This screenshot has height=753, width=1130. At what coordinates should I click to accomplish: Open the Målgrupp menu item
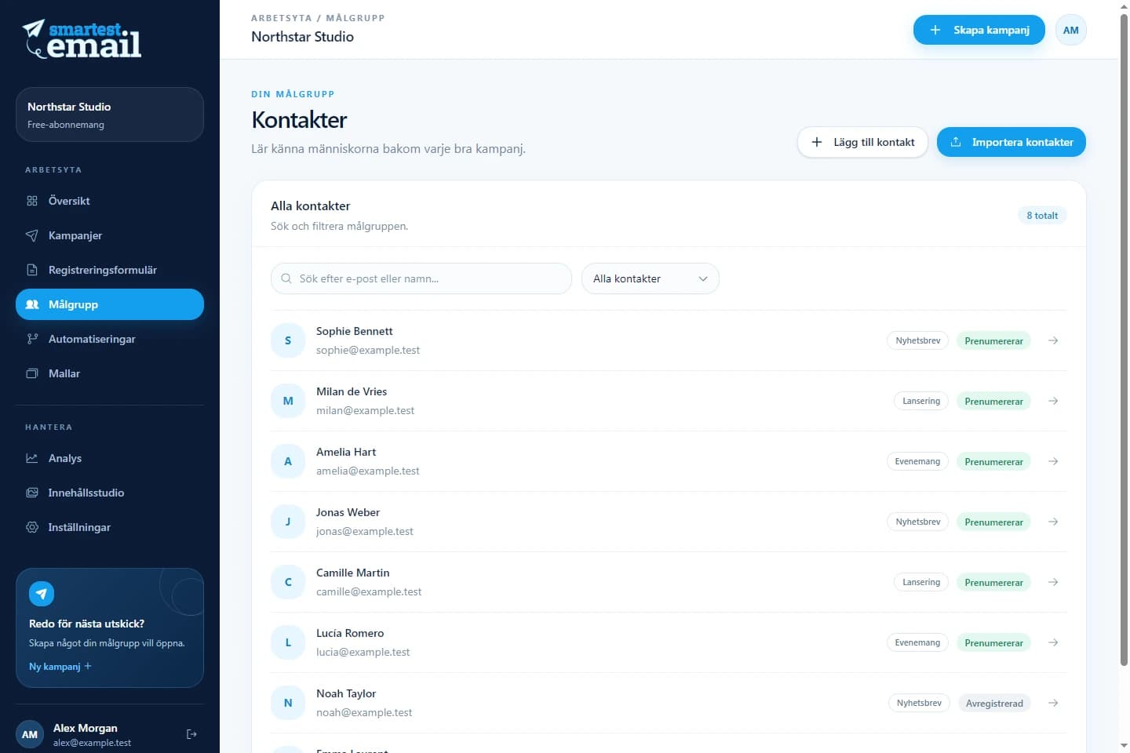point(110,304)
